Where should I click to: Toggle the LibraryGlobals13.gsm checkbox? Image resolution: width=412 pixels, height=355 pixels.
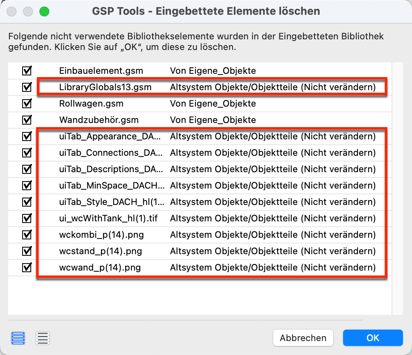click(x=27, y=87)
